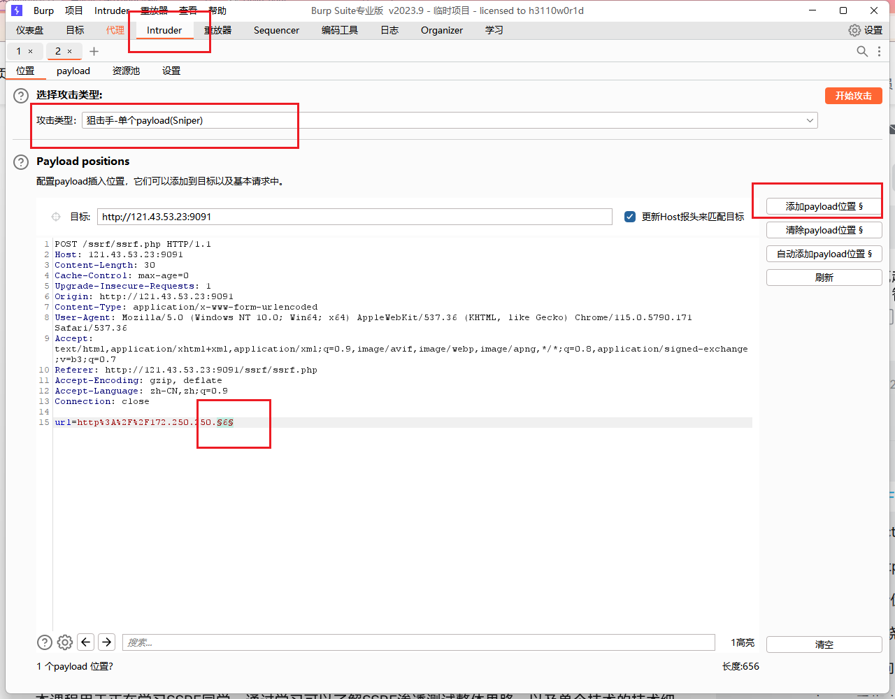Image resolution: width=895 pixels, height=699 pixels.
Task: Click 添加payload位置 § button
Action: tap(824, 206)
